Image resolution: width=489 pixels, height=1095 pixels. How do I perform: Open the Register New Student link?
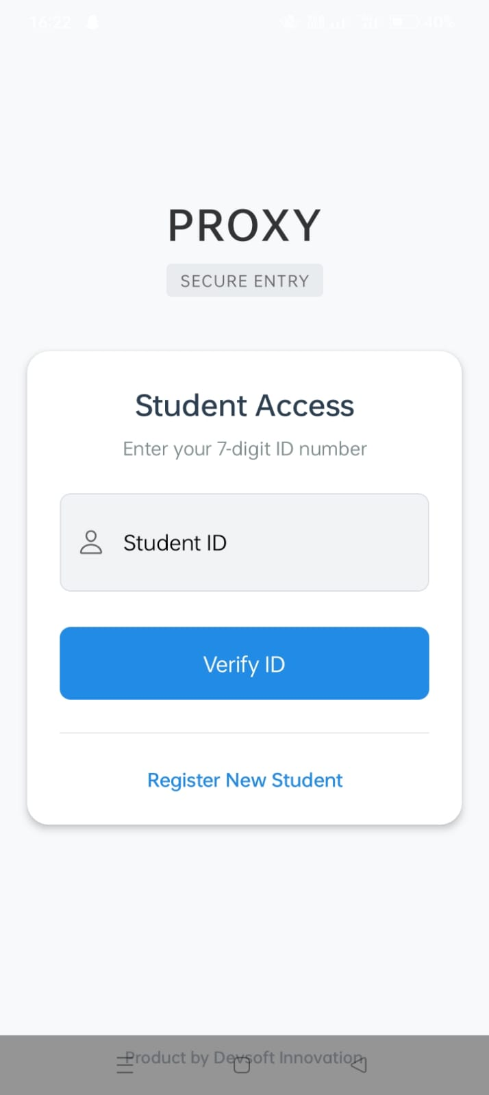coord(244,780)
